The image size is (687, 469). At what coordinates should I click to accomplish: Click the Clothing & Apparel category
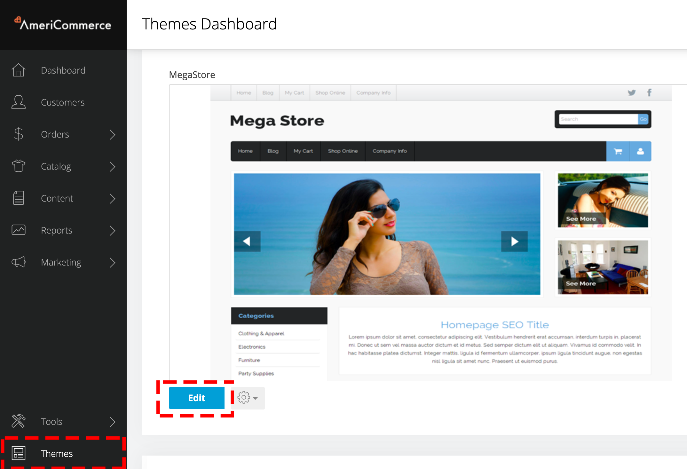tap(261, 333)
